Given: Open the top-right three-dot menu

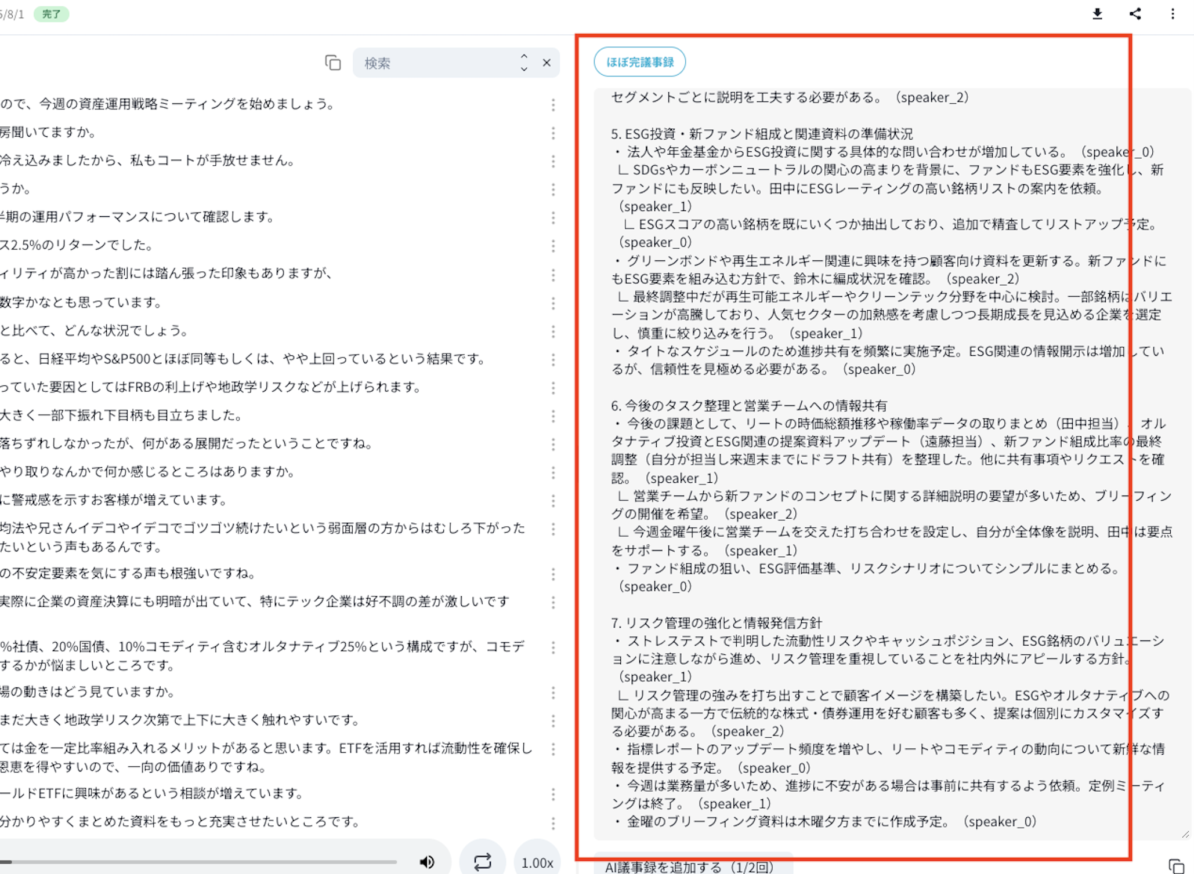Looking at the screenshot, I should (1173, 14).
